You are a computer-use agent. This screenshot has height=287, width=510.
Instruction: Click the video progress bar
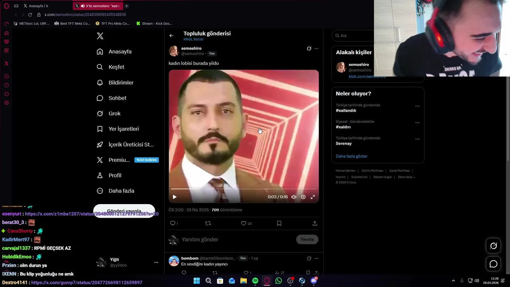coord(243,189)
